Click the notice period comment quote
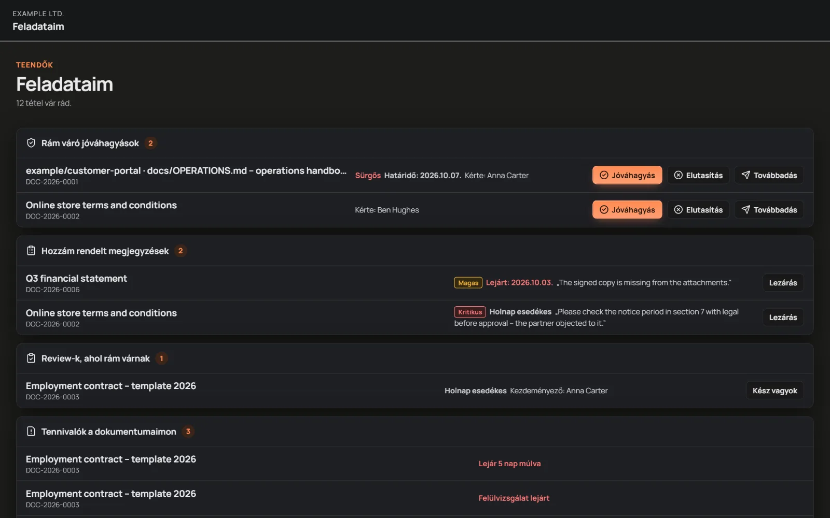The height and width of the screenshot is (518, 830). 597,318
